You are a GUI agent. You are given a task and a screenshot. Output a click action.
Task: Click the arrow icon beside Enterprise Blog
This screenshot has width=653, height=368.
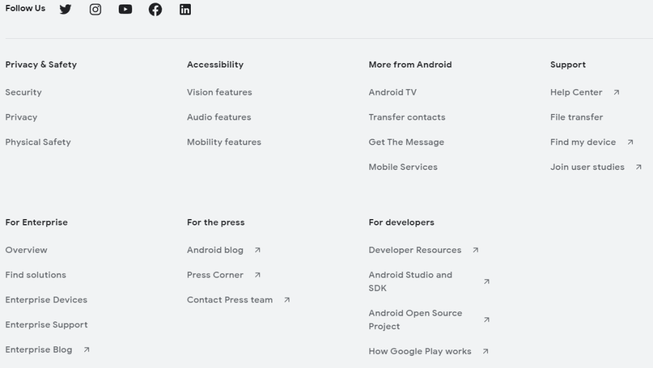pyautogui.click(x=87, y=350)
